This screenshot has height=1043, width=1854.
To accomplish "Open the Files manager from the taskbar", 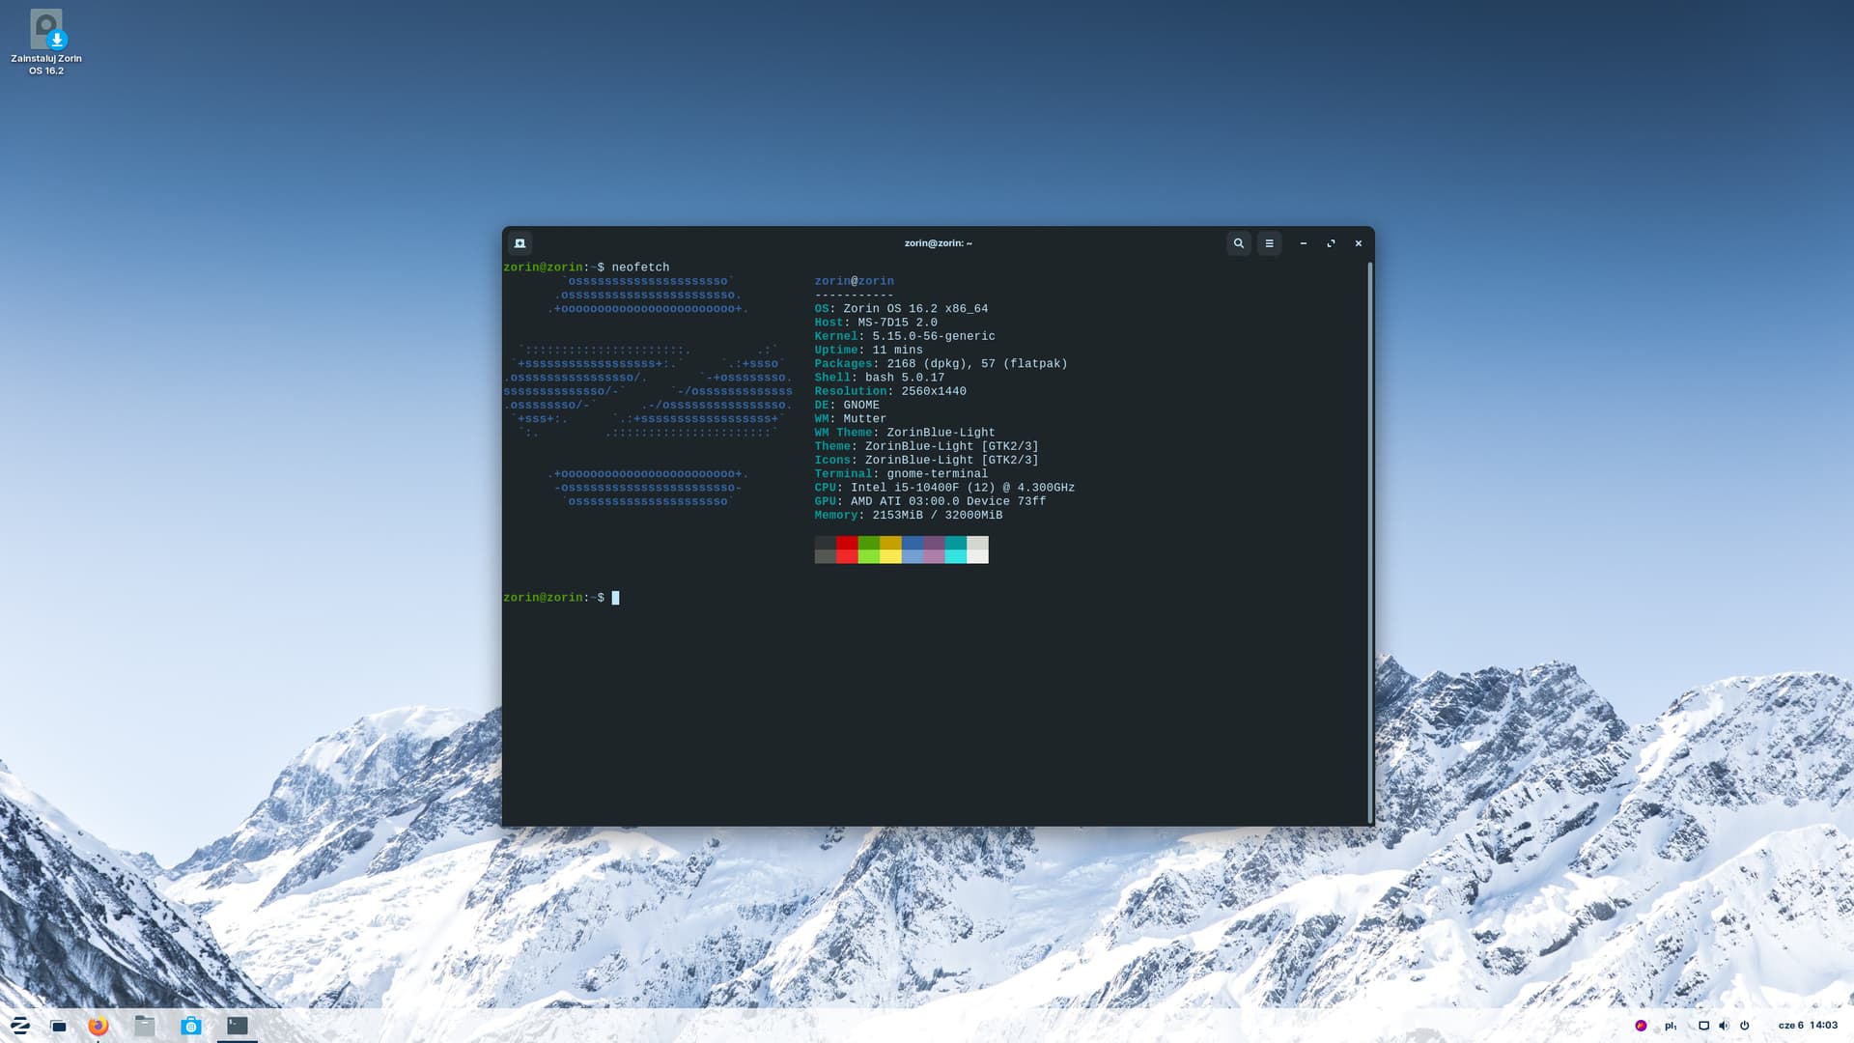I will (x=144, y=1026).
